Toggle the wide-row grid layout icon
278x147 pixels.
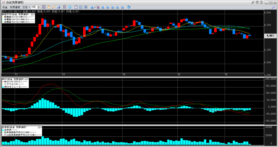(81, 7)
